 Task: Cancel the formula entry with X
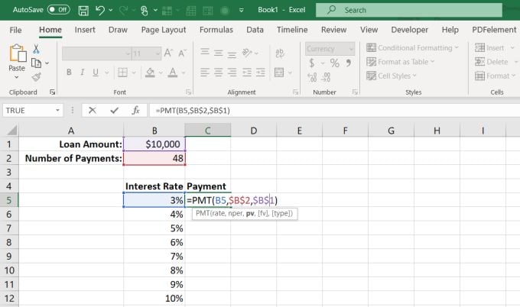(x=93, y=110)
